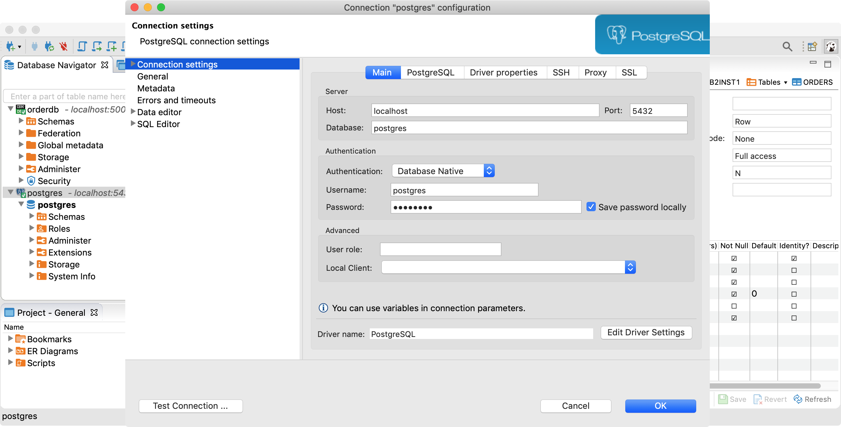Image resolution: width=841 pixels, height=427 pixels.
Task: Toggle first row Not Null checkbox
Action: coord(734,258)
